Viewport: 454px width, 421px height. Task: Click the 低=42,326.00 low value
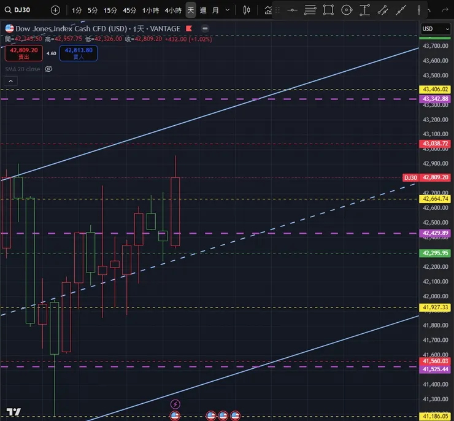103,39
